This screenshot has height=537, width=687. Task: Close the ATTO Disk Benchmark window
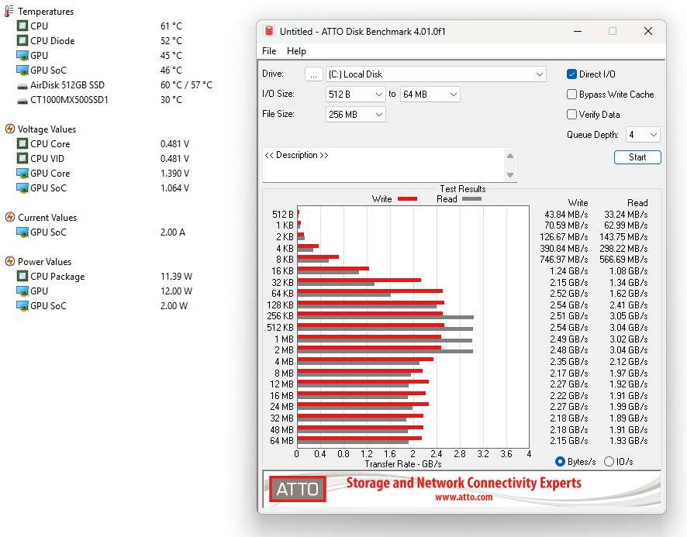coord(648,31)
